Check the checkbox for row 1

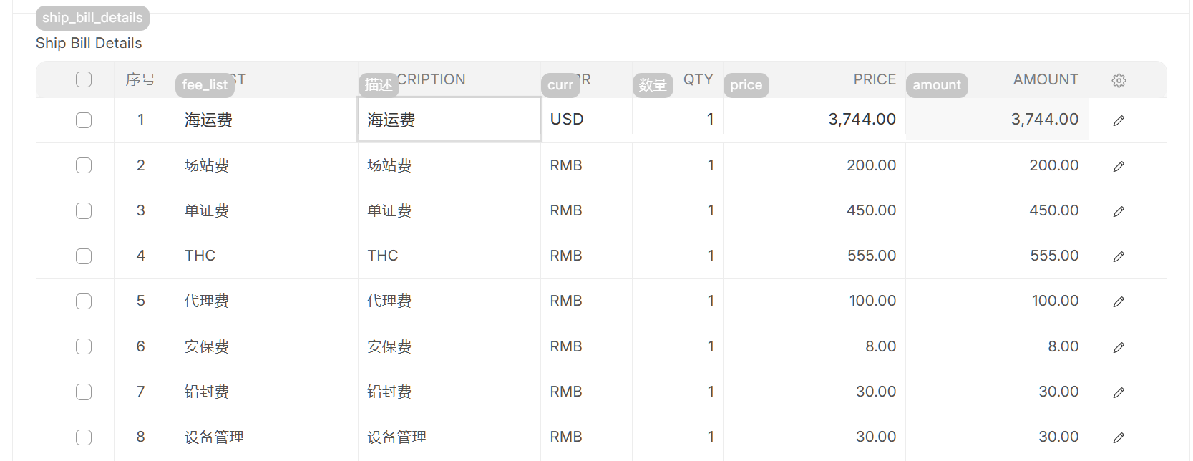84,120
